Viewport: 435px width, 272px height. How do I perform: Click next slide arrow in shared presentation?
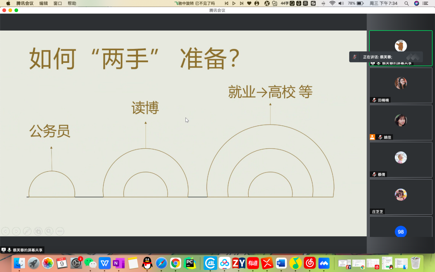tap(16, 231)
